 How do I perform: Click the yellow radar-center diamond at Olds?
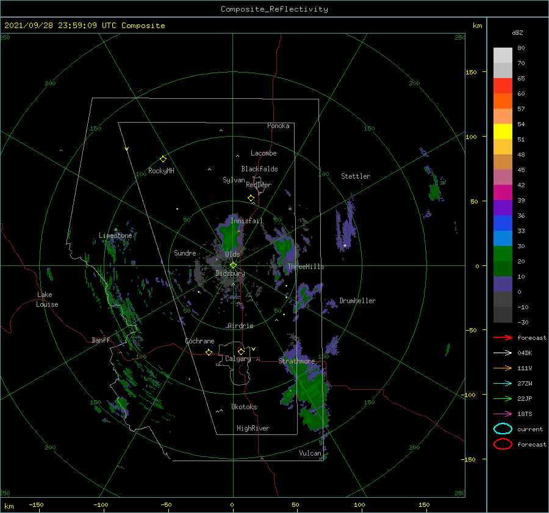[233, 265]
